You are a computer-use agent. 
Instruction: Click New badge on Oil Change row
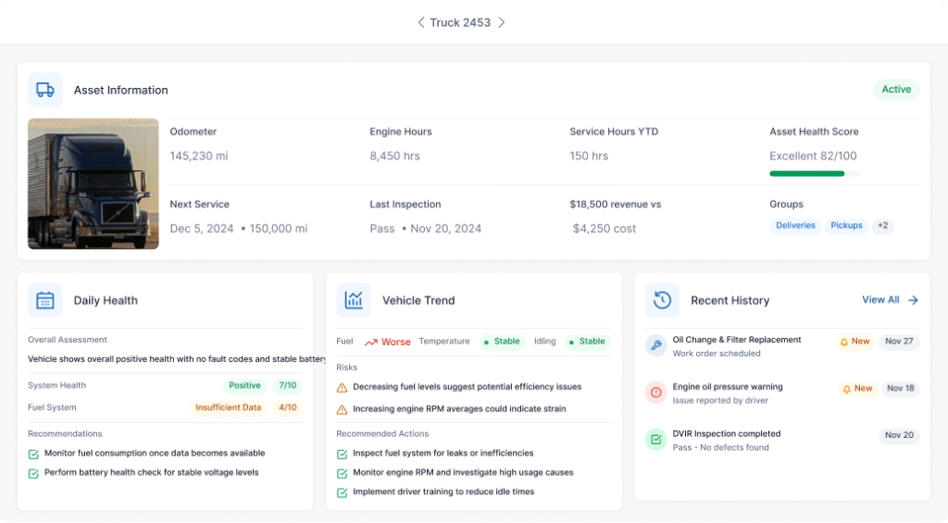[854, 342]
